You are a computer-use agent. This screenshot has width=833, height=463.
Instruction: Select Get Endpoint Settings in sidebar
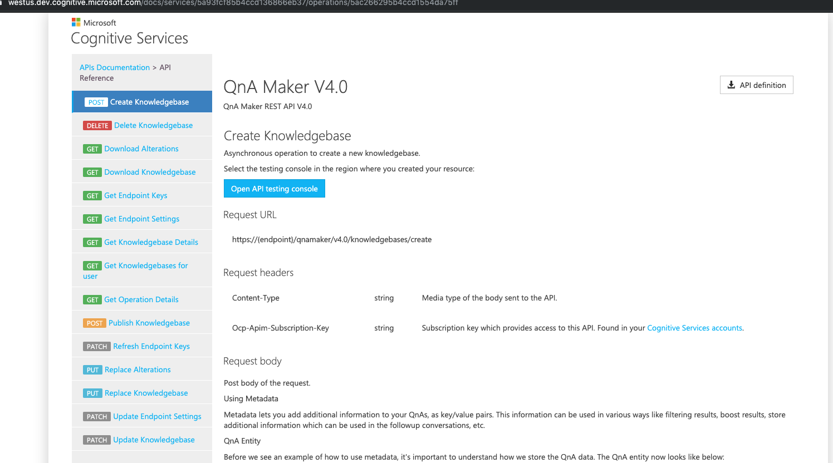pyautogui.click(x=142, y=219)
